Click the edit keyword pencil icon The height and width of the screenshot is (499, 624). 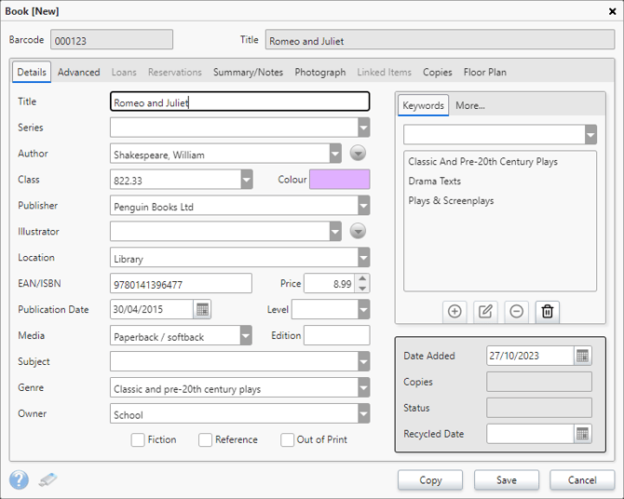[485, 311]
